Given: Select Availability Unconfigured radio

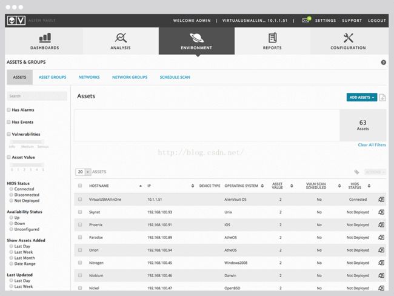Looking at the screenshot, I should coord(11,229).
